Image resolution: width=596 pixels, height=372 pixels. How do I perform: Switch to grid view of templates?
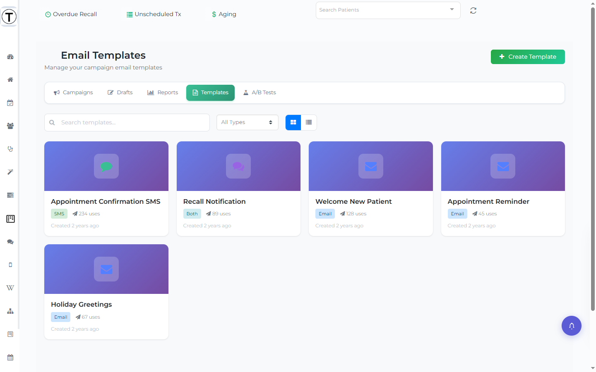pos(293,122)
